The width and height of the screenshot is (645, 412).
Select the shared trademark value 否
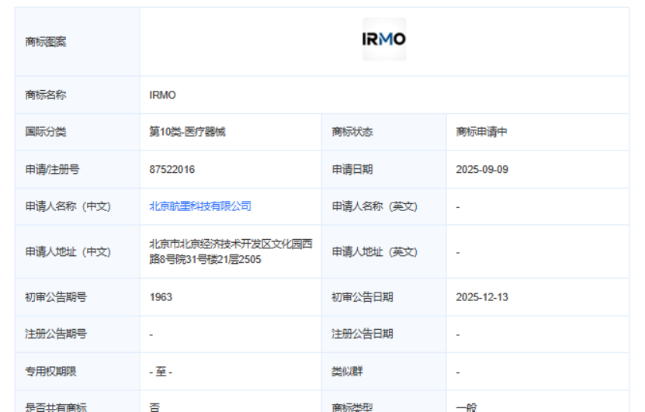tap(154, 407)
